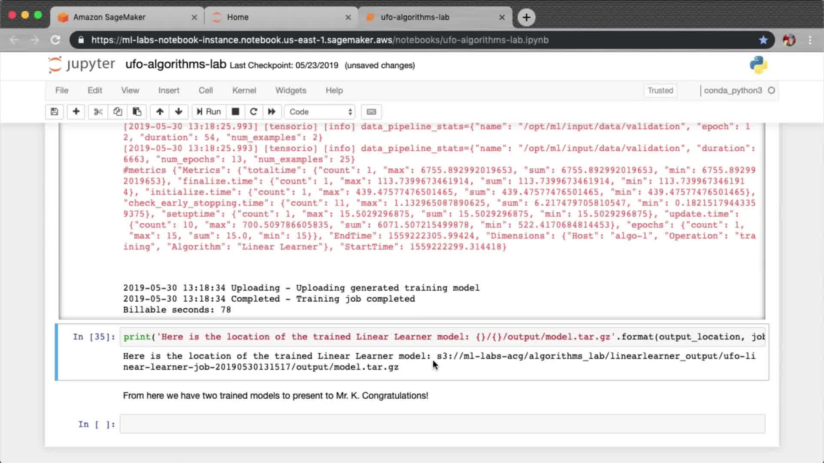Image resolution: width=824 pixels, height=463 pixels.
Task: Click the empty code cell input
Action: [442, 424]
